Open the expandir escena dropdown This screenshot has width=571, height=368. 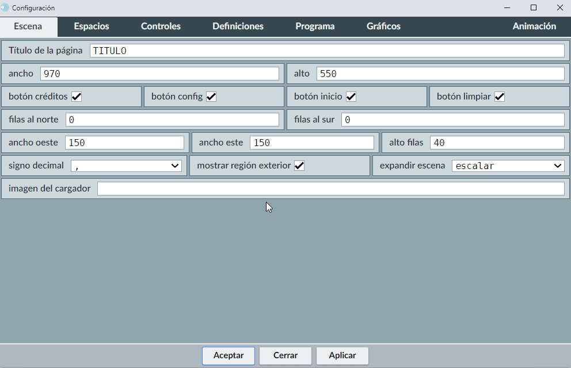[x=508, y=166]
